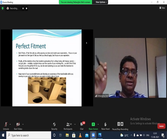Click the weather 33°C widget
Image resolution: width=167 pixels, height=139 pixels.
124,135
